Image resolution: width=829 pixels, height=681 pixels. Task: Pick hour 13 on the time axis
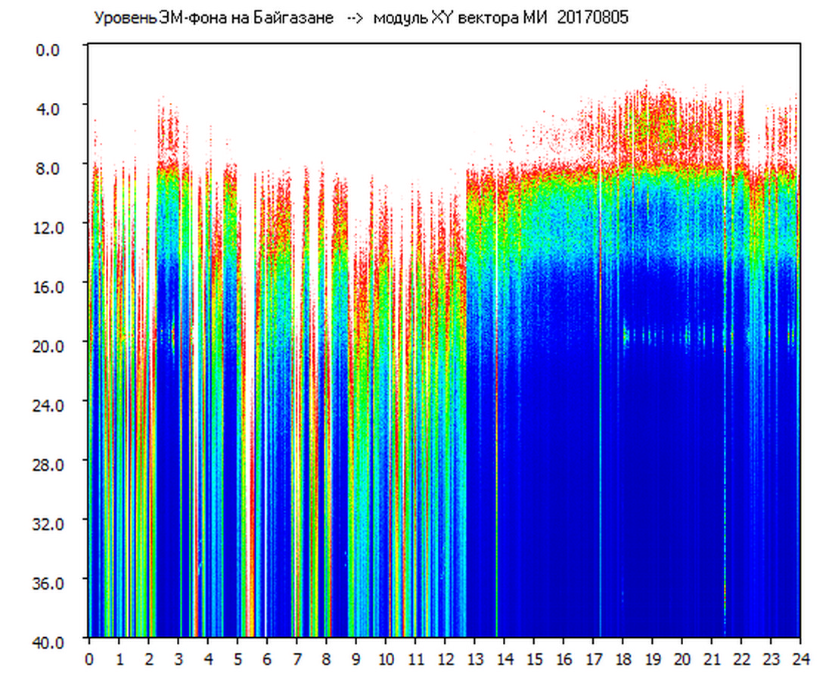474,658
